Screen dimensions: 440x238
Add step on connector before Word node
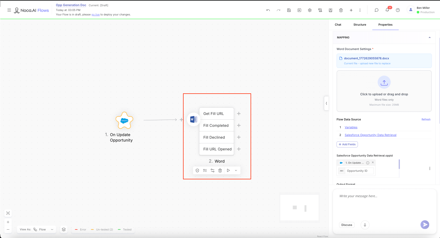[181, 120]
